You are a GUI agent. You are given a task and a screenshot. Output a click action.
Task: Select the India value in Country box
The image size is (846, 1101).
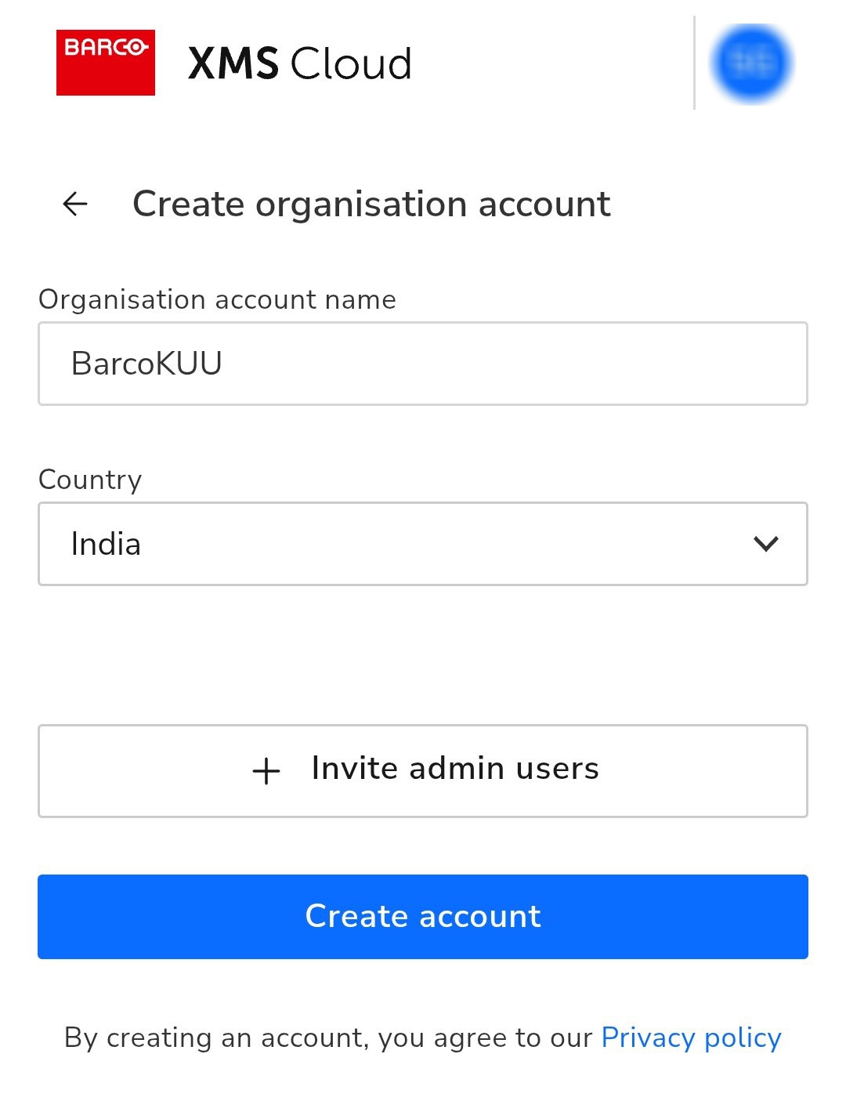pos(106,544)
